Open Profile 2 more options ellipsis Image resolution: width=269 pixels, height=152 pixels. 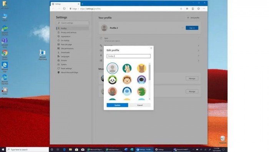click(x=183, y=28)
